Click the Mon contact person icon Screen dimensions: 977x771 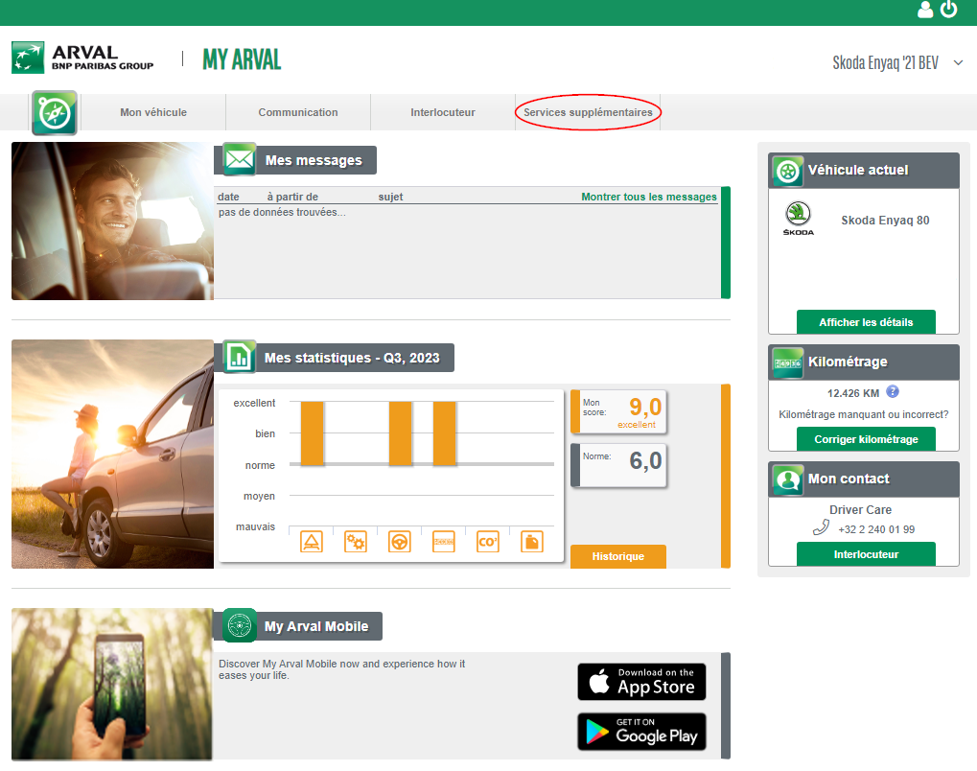click(x=786, y=479)
